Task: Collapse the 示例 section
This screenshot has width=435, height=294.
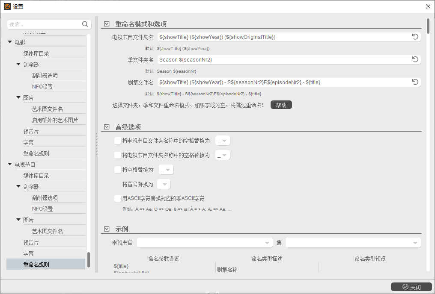Action: 107,229
